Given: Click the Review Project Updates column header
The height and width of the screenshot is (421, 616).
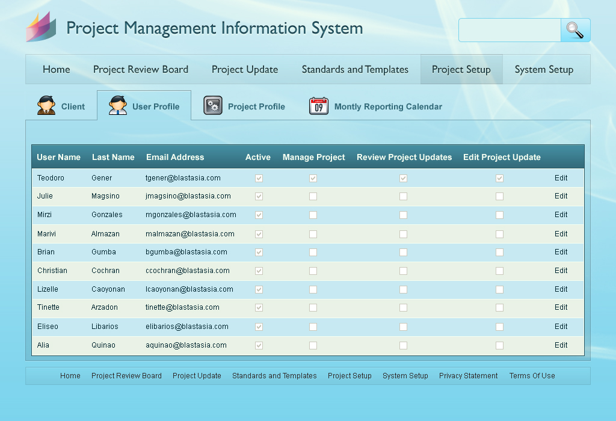Looking at the screenshot, I should 404,157.
